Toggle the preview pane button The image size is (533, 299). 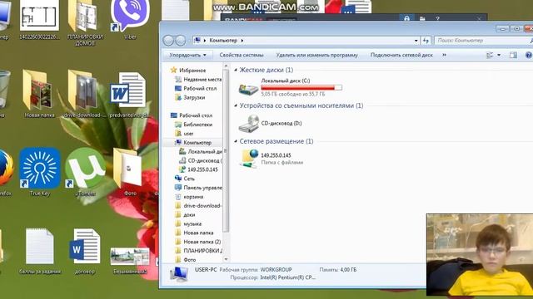coord(513,55)
